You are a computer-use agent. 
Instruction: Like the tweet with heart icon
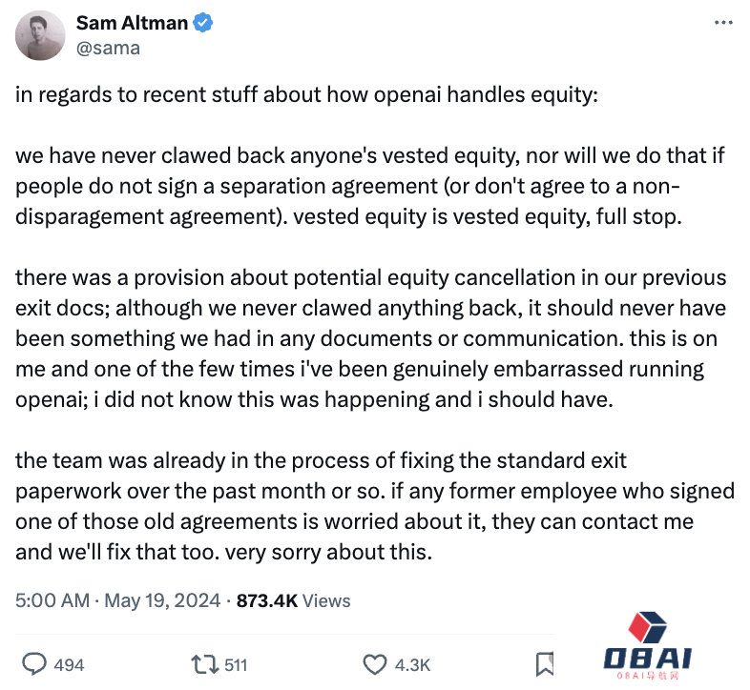(374, 664)
